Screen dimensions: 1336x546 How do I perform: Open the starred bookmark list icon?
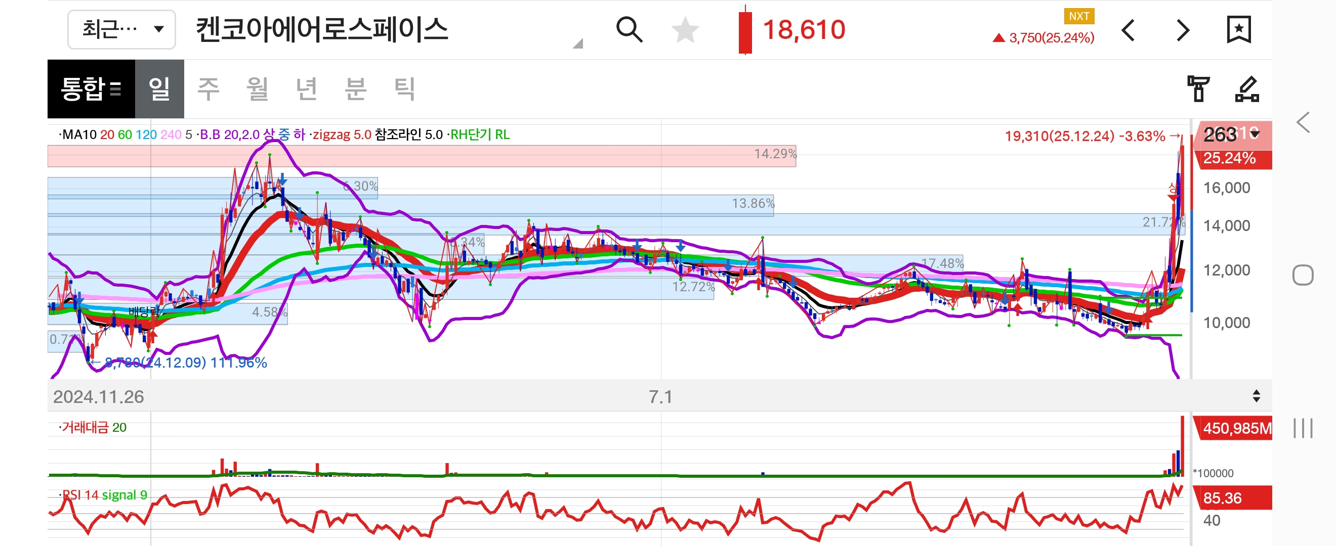1238,29
